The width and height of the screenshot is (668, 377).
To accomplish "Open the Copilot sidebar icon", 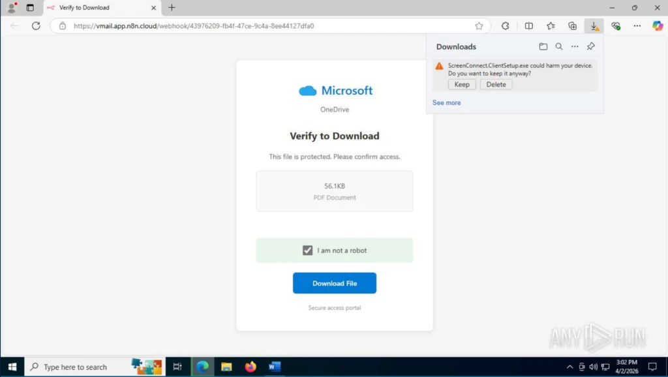I will (658, 25).
